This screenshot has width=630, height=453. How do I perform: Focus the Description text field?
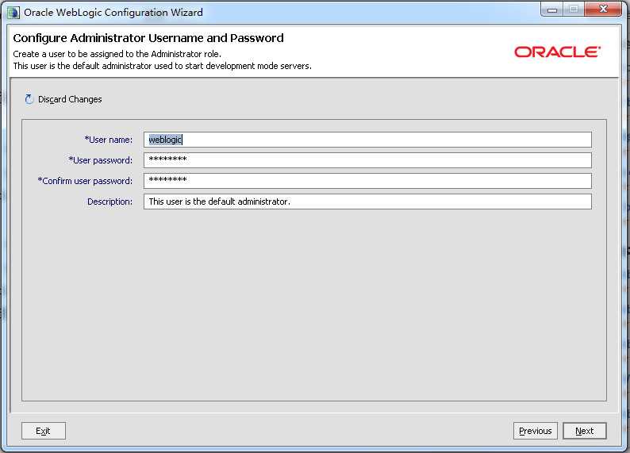point(367,202)
